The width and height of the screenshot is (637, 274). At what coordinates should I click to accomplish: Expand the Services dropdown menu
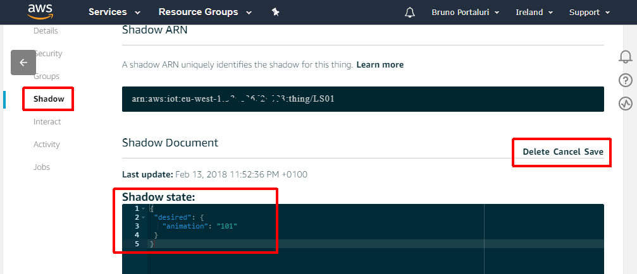114,12
